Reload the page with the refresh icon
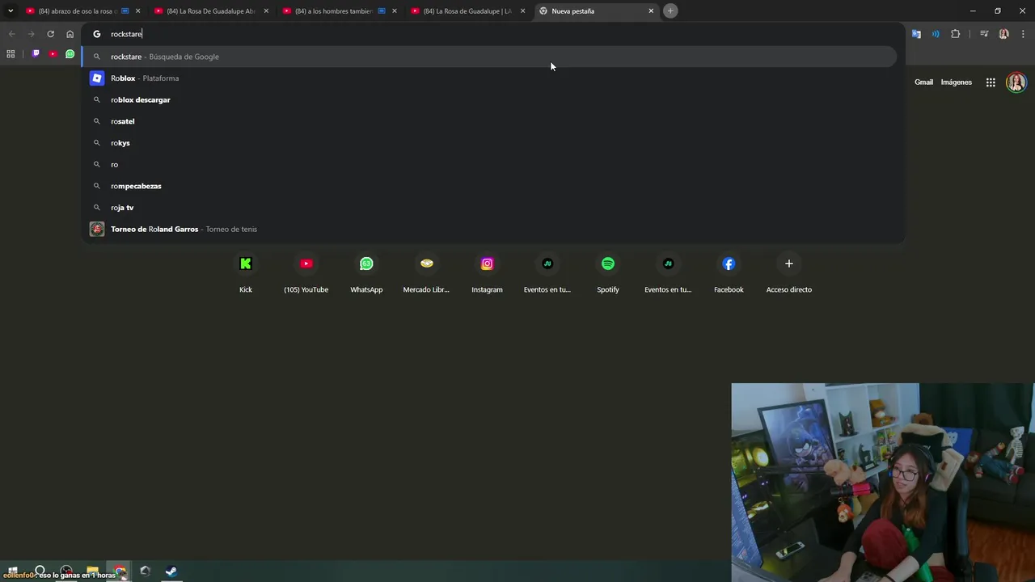1035x582 pixels. pos(50,34)
